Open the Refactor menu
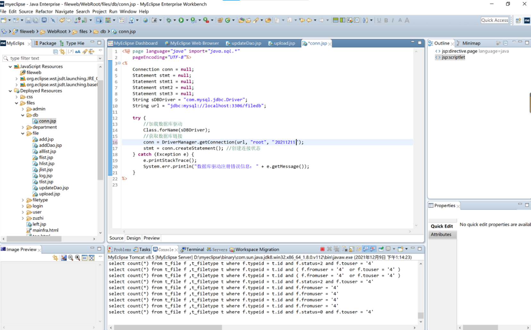The height and width of the screenshot is (330, 531). (44, 12)
